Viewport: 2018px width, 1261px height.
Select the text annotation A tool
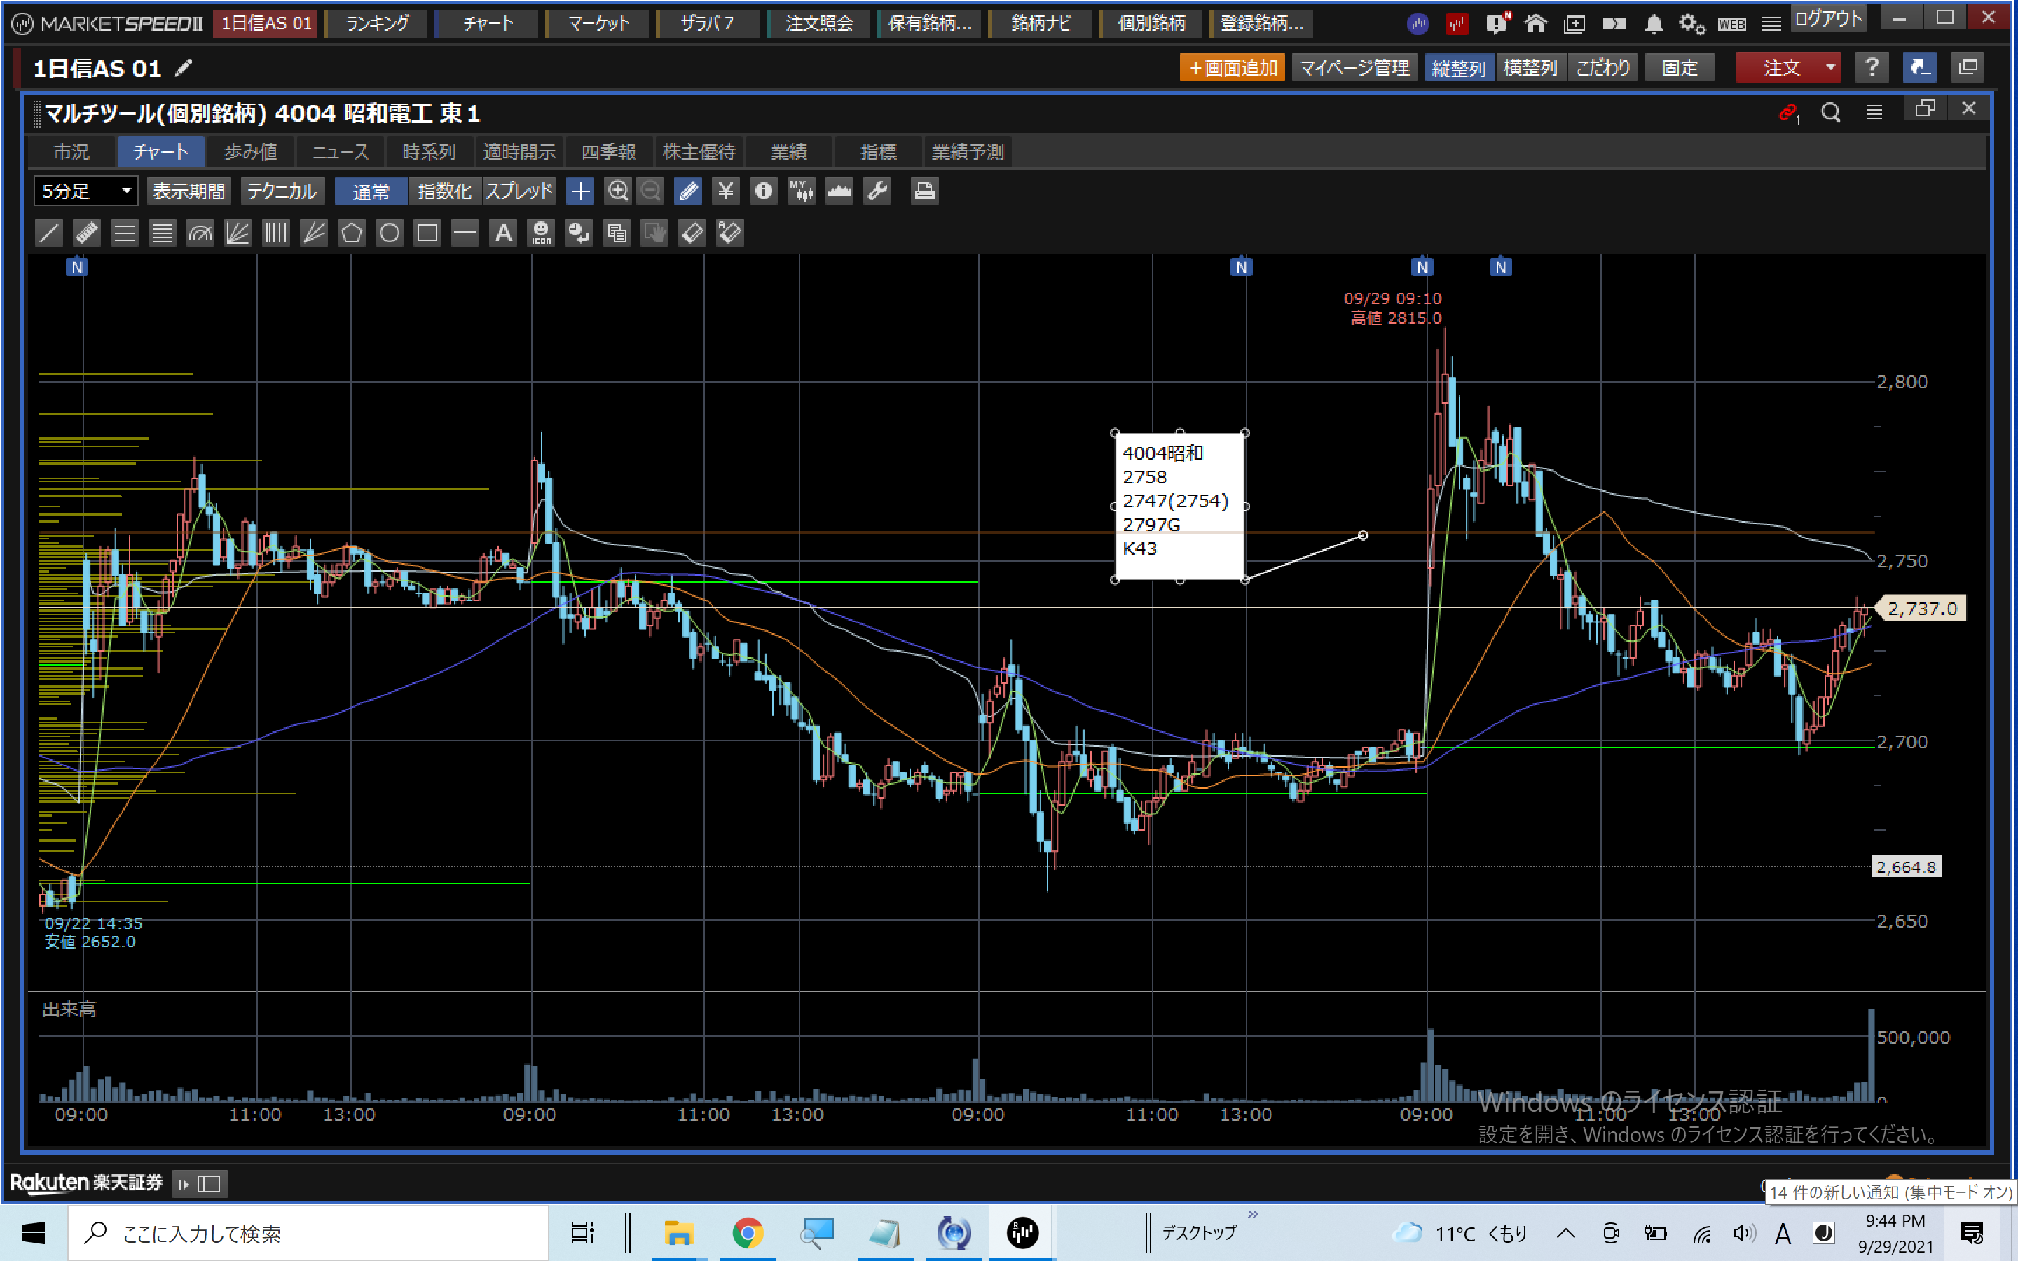(x=503, y=233)
